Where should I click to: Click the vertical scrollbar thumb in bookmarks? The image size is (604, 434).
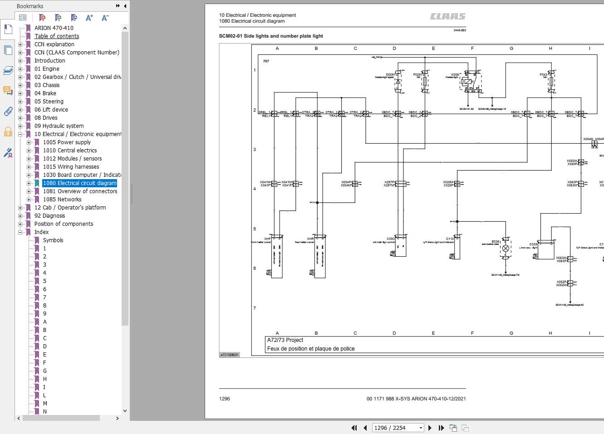coord(125,179)
